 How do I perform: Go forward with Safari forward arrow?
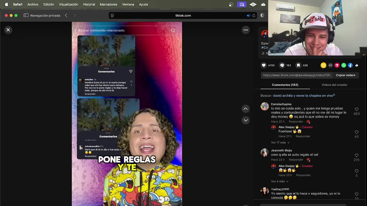click(x=75, y=15)
